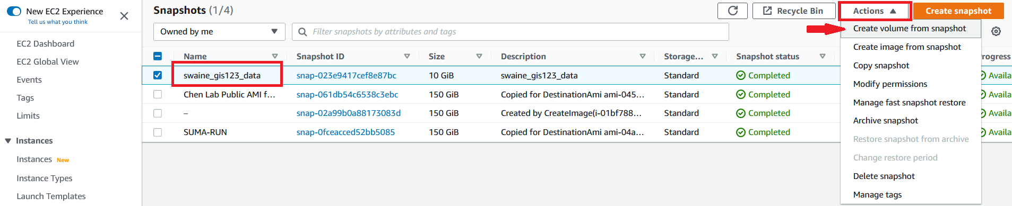This screenshot has width=1012, height=206.
Task: Open Launch Templates in sidebar
Action: point(51,196)
